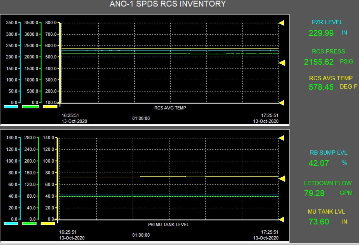Click the cyan swatch under the upper trend
The height and width of the screenshot is (245, 359).
coord(11,107)
